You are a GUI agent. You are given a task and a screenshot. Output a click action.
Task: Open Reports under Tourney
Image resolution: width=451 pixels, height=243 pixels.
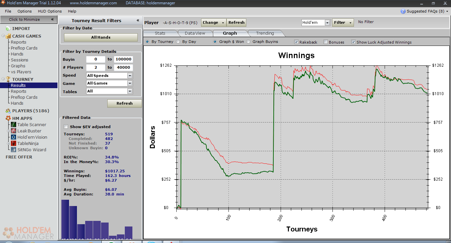[x=18, y=91]
